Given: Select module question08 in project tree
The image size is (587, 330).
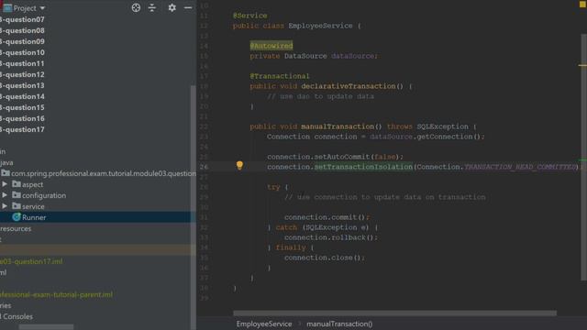Looking at the screenshot, I should tap(22, 30).
